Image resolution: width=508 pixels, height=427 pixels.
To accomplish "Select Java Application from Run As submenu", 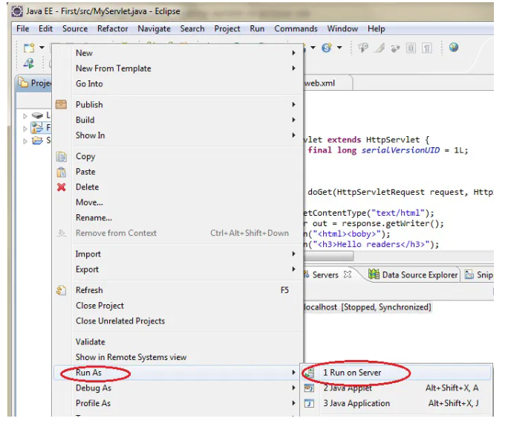I will [x=356, y=403].
